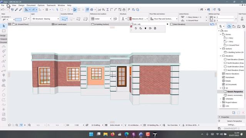Collapse the Properties panel header
Viewport: 246px width, 138px height.
[219, 117]
